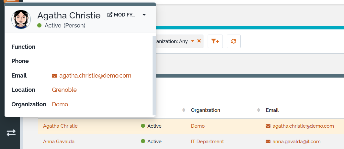The width and height of the screenshot is (344, 149).
Task: Open the Demo organization link in the popup
Action: coord(60,104)
